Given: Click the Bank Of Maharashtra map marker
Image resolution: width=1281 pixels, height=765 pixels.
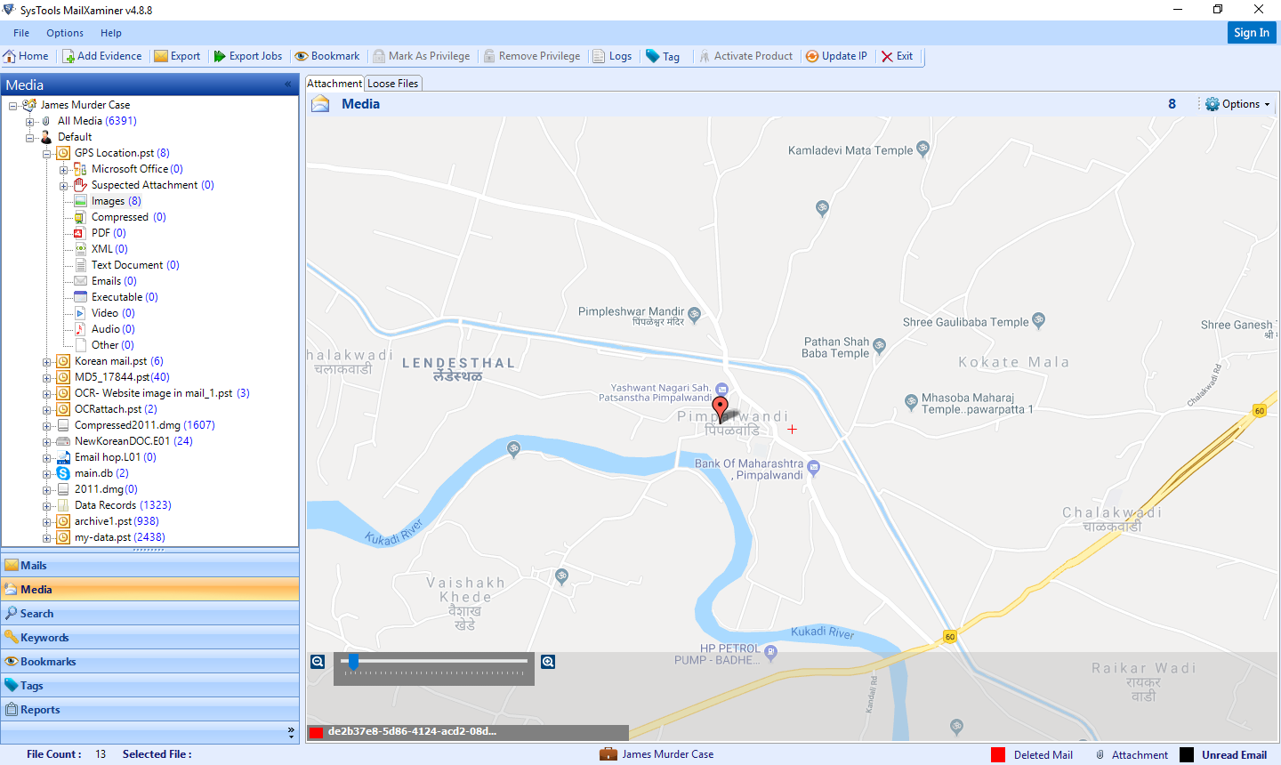Looking at the screenshot, I should pyautogui.click(x=814, y=467).
